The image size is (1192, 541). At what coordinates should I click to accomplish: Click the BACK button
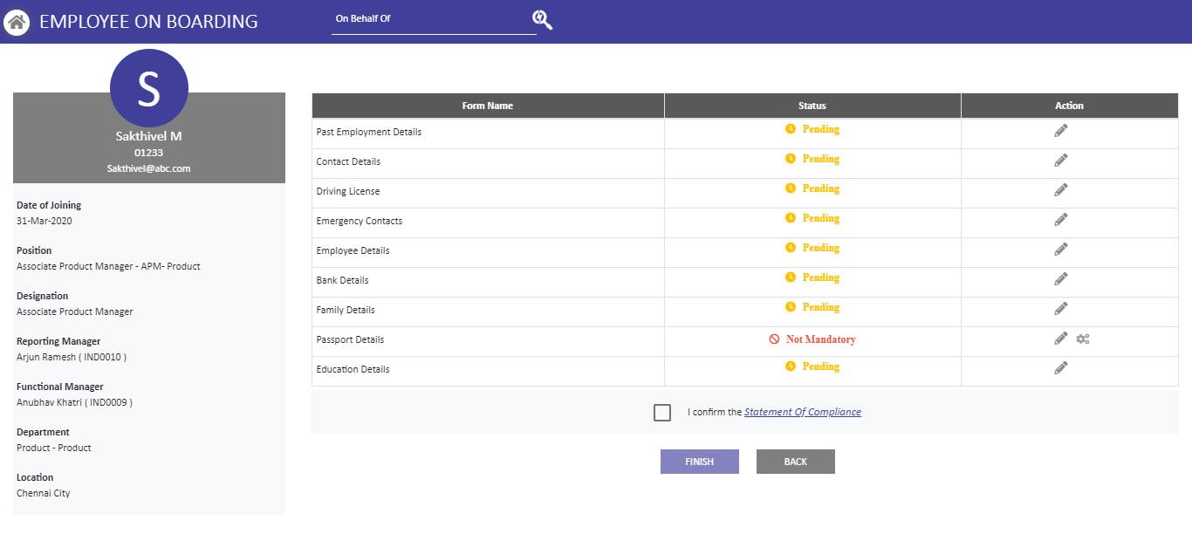tap(795, 462)
